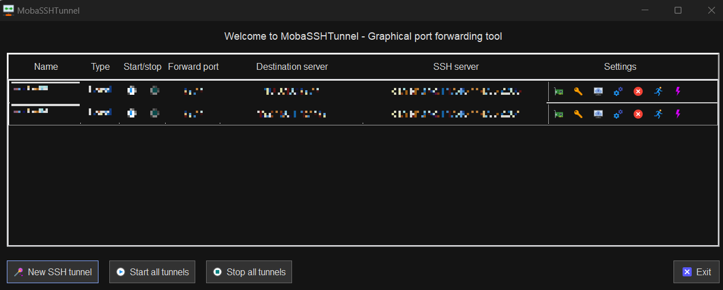Minimize the MobaSSHTunnel window

click(644, 10)
